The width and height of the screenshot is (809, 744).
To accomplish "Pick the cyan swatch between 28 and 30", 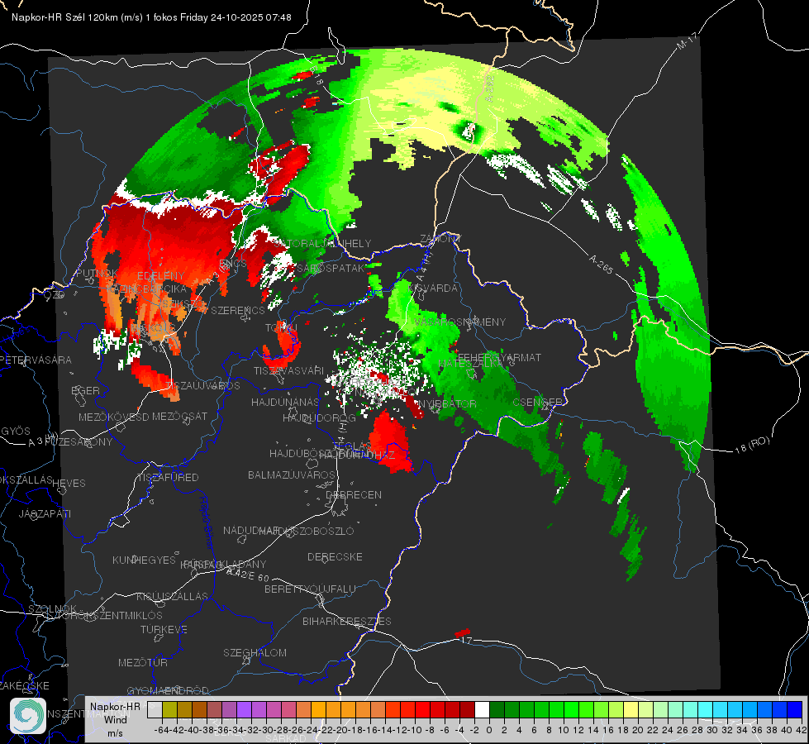I will [706, 709].
